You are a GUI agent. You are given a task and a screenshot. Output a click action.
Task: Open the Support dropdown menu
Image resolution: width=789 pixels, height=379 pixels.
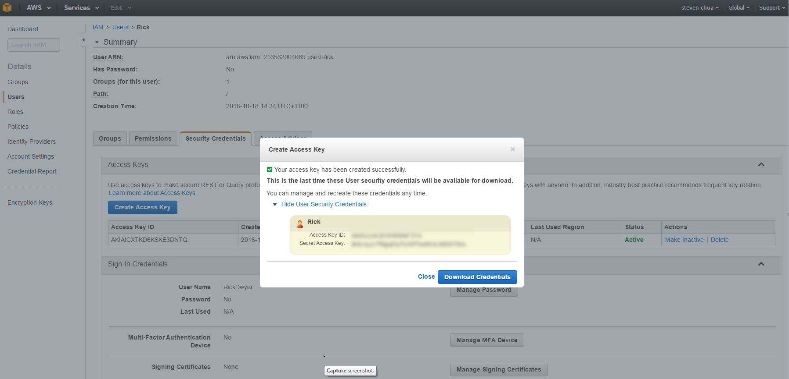771,8
